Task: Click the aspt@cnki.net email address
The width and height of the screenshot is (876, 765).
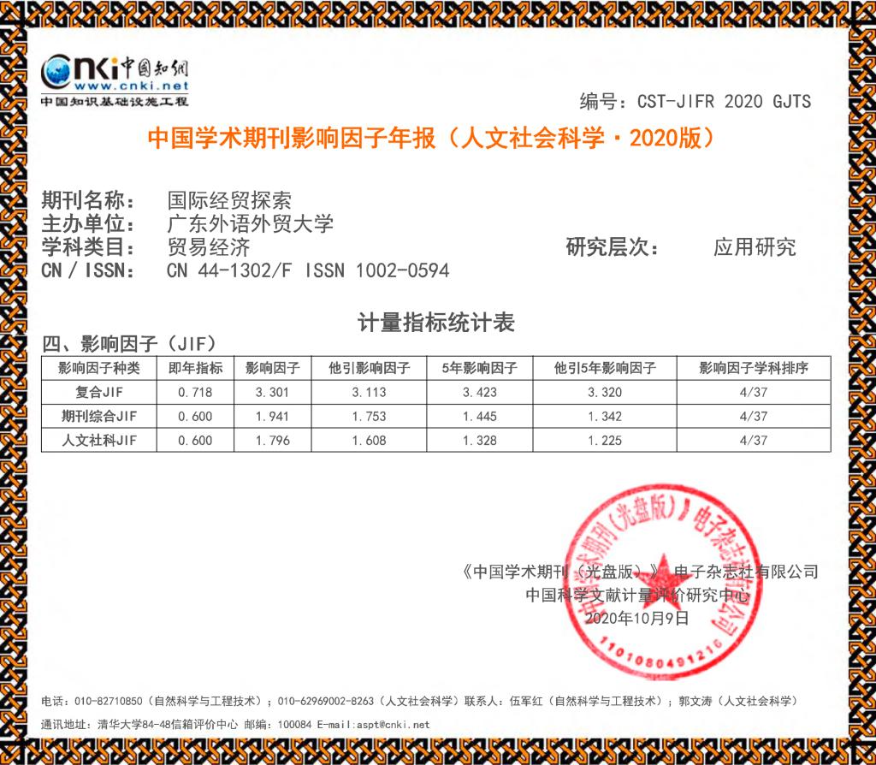Action: pos(395,725)
